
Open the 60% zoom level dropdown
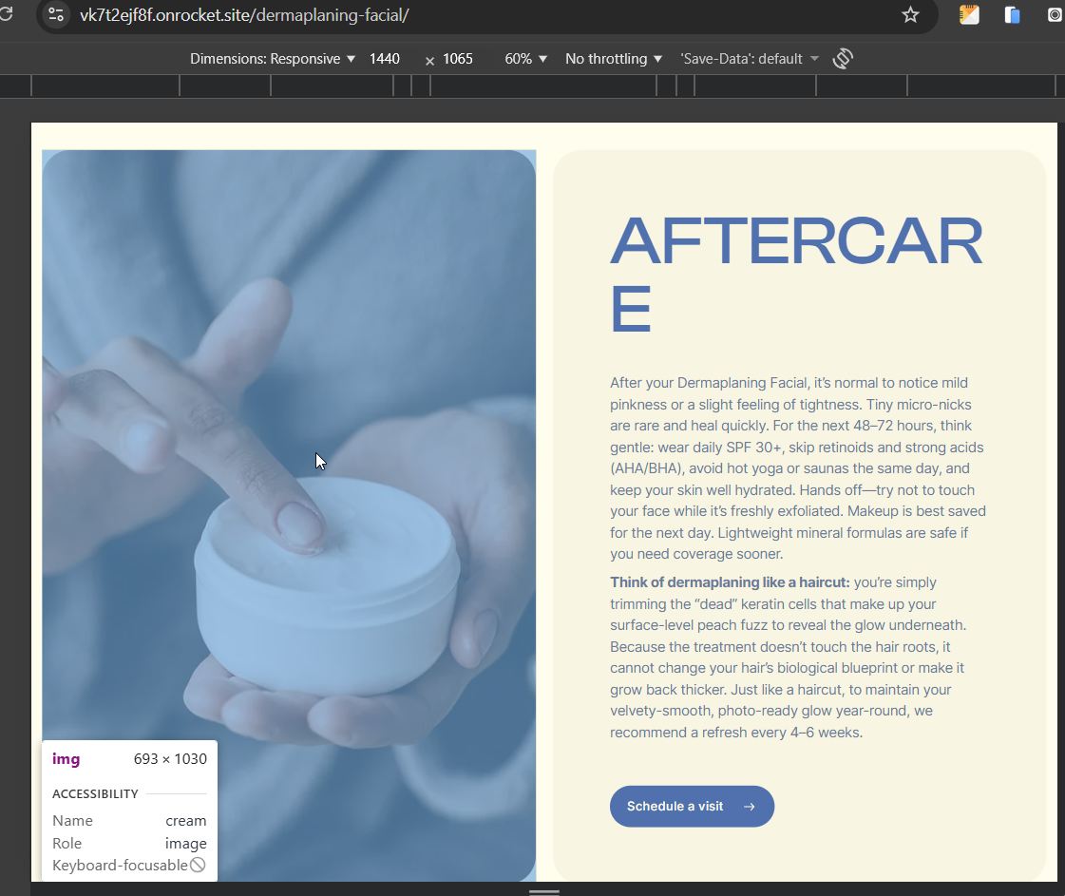(525, 58)
